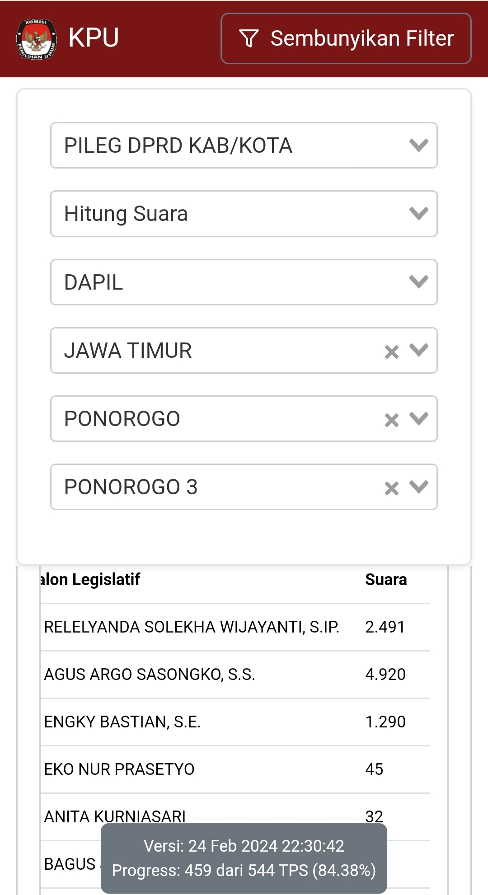
Task: Clear the PONOROGO 3 selection with the × icon
Action: [393, 487]
